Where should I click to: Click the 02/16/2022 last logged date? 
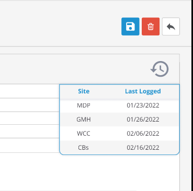[x=143, y=148]
